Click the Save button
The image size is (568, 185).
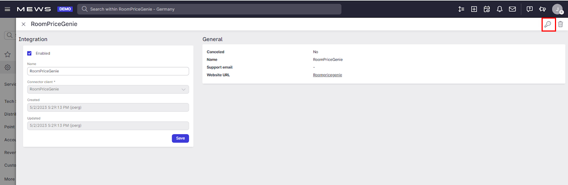180,138
